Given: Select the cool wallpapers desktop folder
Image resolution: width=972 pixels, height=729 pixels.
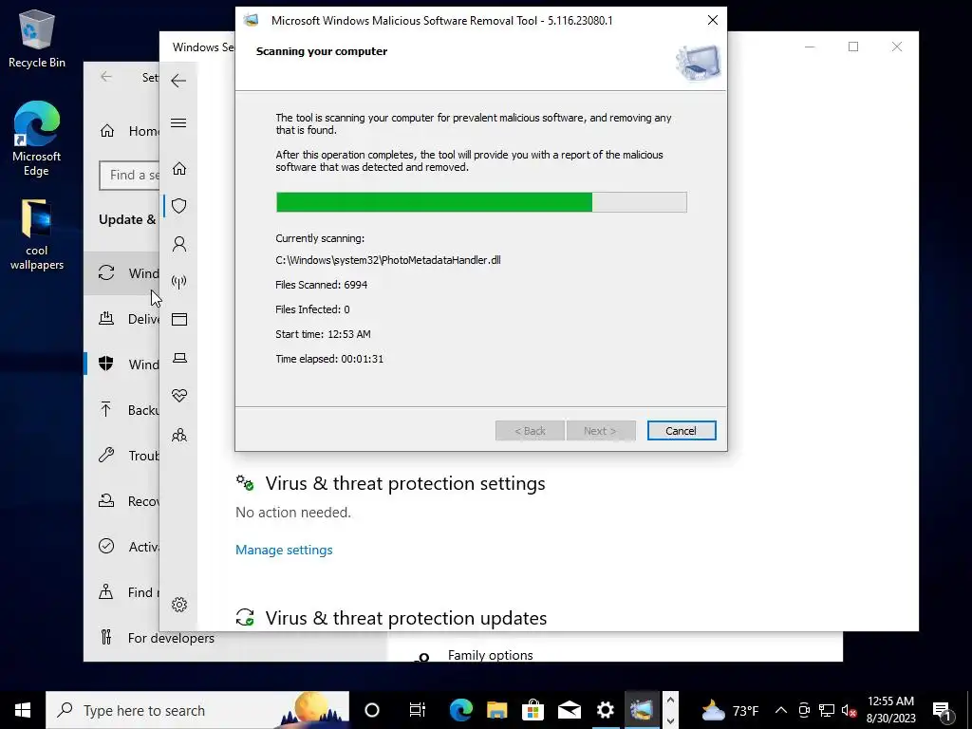Looking at the screenshot, I should coord(37,235).
